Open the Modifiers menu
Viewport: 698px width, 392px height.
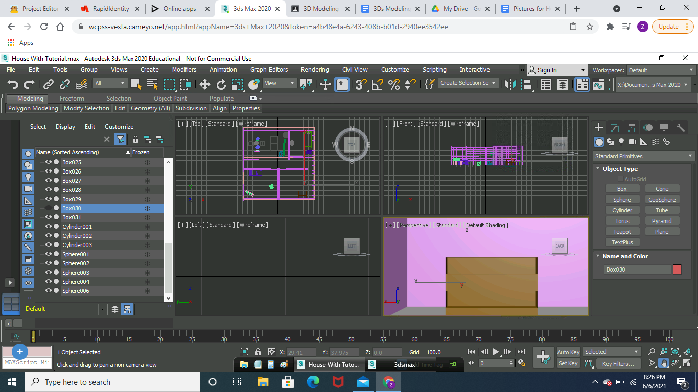tap(184, 70)
